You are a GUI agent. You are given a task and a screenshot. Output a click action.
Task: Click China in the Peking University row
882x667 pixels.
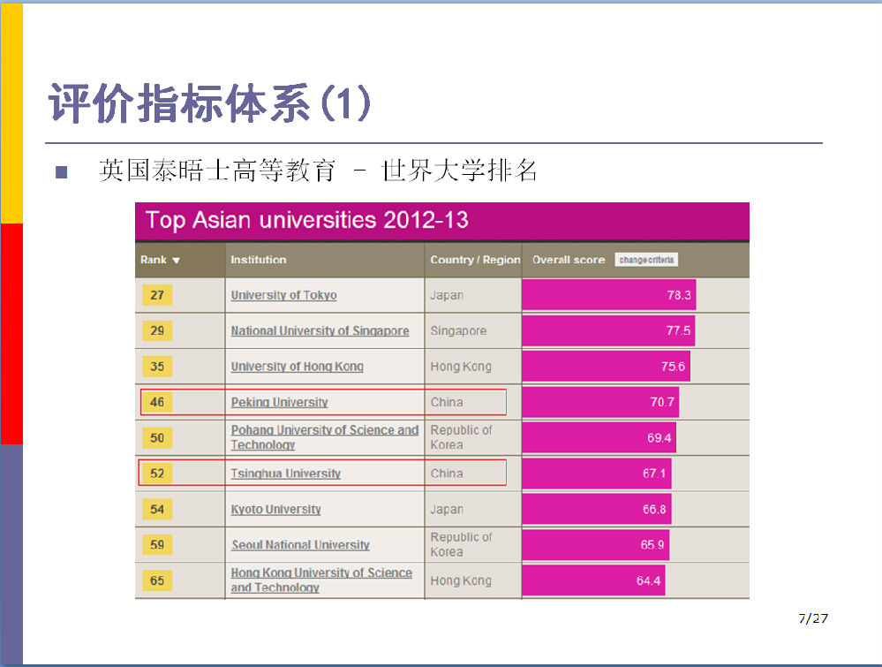coord(447,402)
